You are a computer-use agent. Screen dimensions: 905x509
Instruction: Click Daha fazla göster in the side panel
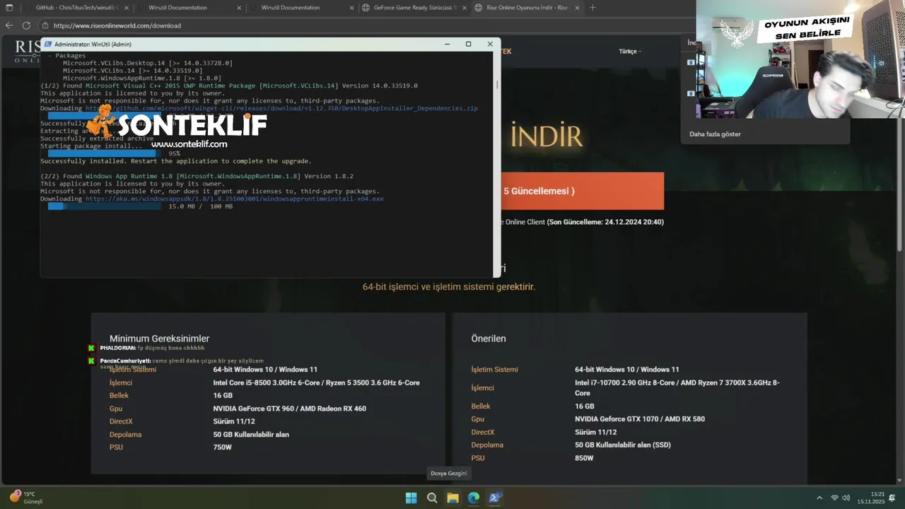pyautogui.click(x=715, y=134)
